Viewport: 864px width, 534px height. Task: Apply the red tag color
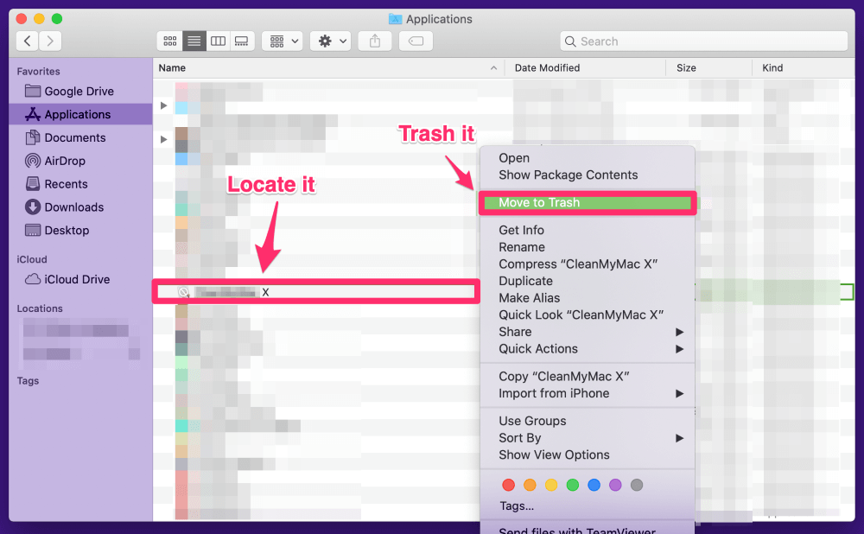click(x=509, y=485)
